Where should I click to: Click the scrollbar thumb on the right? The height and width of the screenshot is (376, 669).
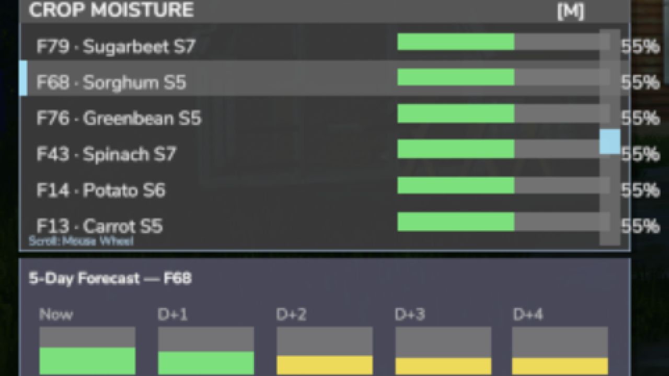[x=609, y=142]
